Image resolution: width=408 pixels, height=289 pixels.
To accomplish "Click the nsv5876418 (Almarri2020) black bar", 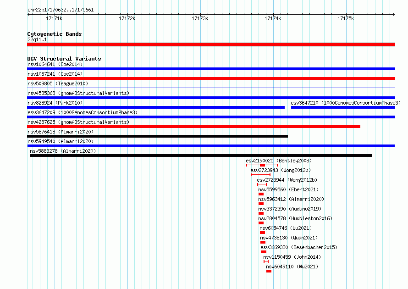I will 157,136.
